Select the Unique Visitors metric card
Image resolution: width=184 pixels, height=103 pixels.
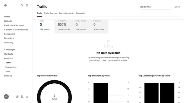click(x=81, y=27)
